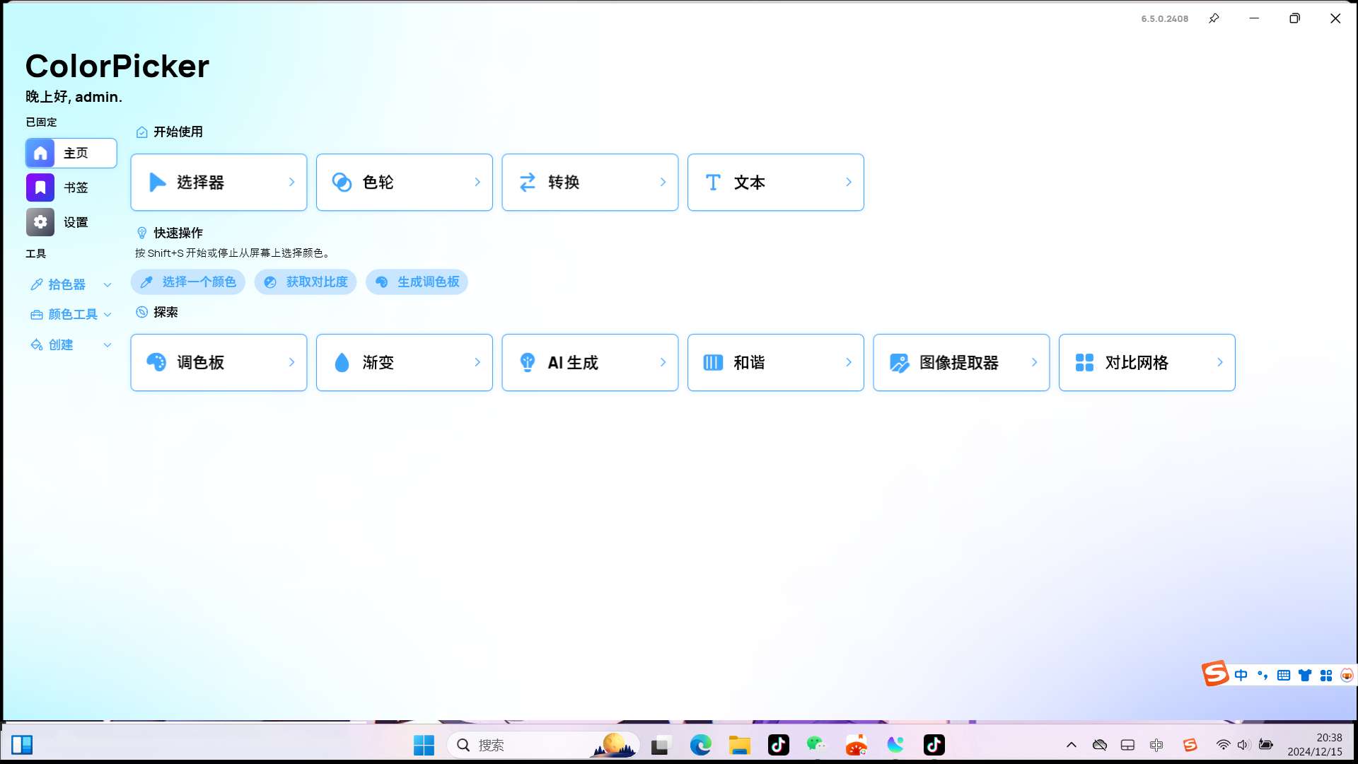Open the 调色板 palette card
The image size is (1358, 764).
[219, 362]
